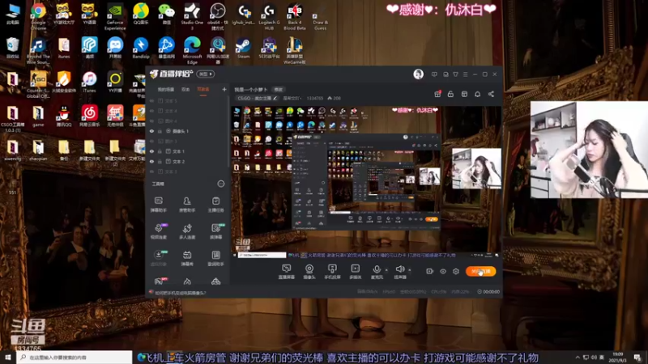Screen dimensions: 648x364
Task: Open the 虚拟形象 tool icon
Action: [158, 258]
